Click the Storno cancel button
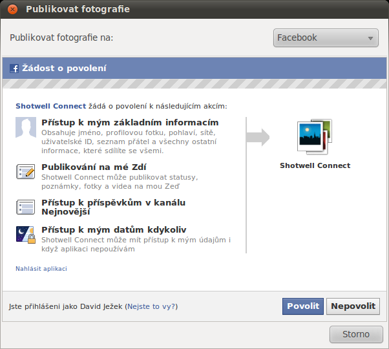Image resolution: width=389 pixels, height=349 pixels. point(356,334)
